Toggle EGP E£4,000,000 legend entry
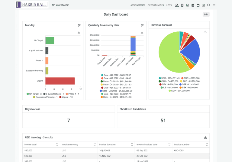Image resolution: width=232 pixels, height=162 pixels. [x=179, y=91]
